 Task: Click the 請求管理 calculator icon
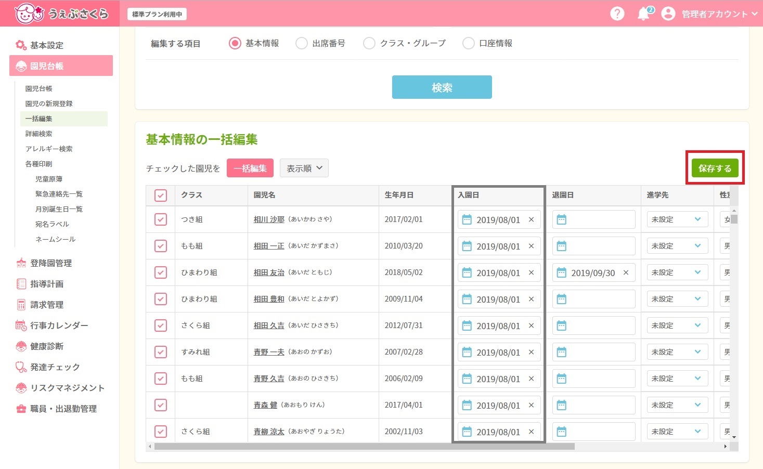21,305
